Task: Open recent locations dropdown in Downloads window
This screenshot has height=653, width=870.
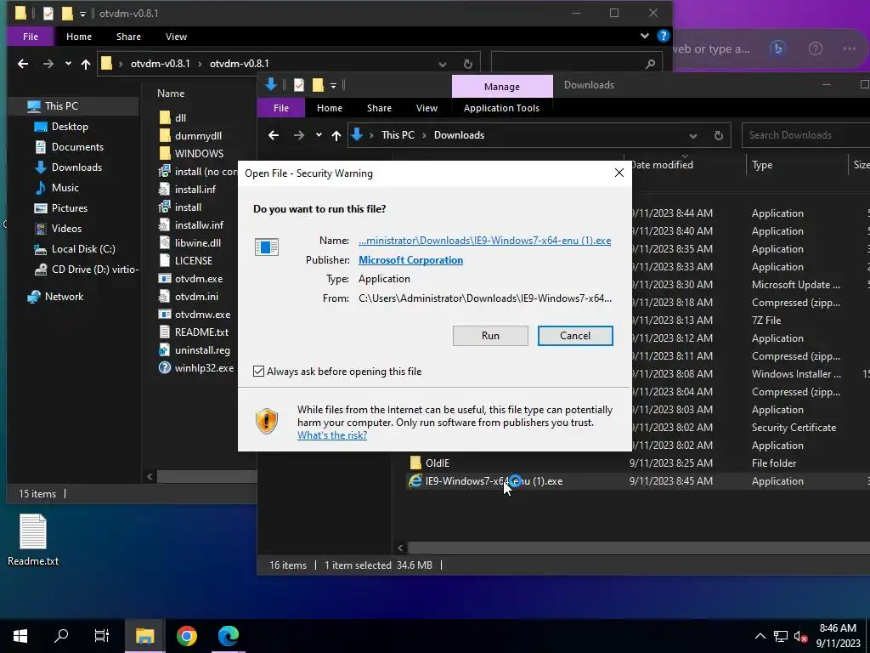Action: click(x=319, y=135)
